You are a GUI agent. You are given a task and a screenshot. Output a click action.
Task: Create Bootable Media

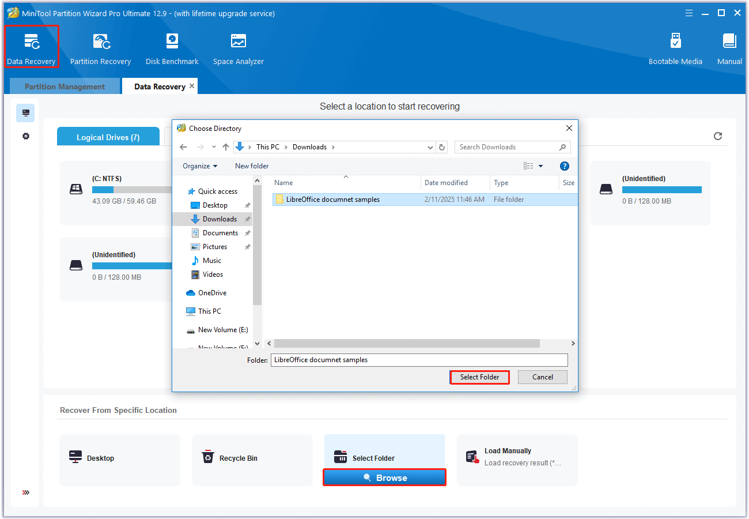pyautogui.click(x=675, y=48)
